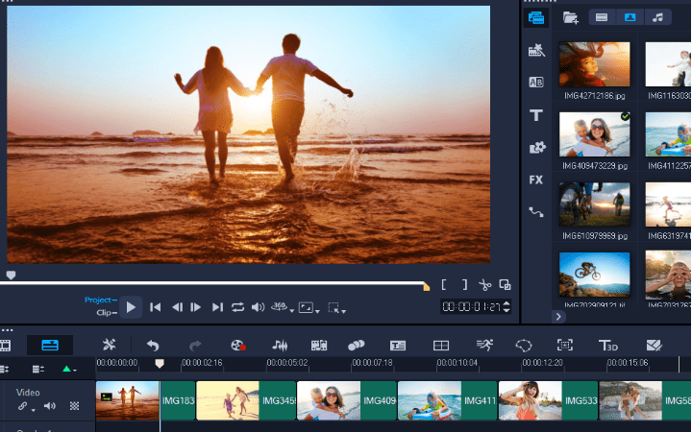
Task: Expand the library panel bottom chevron
Action: (x=558, y=316)
